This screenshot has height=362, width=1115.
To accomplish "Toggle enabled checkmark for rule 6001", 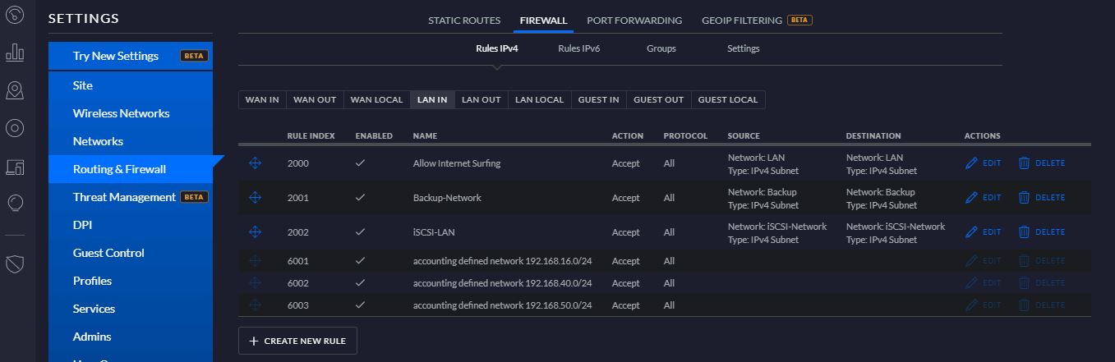I will point(360,261).
